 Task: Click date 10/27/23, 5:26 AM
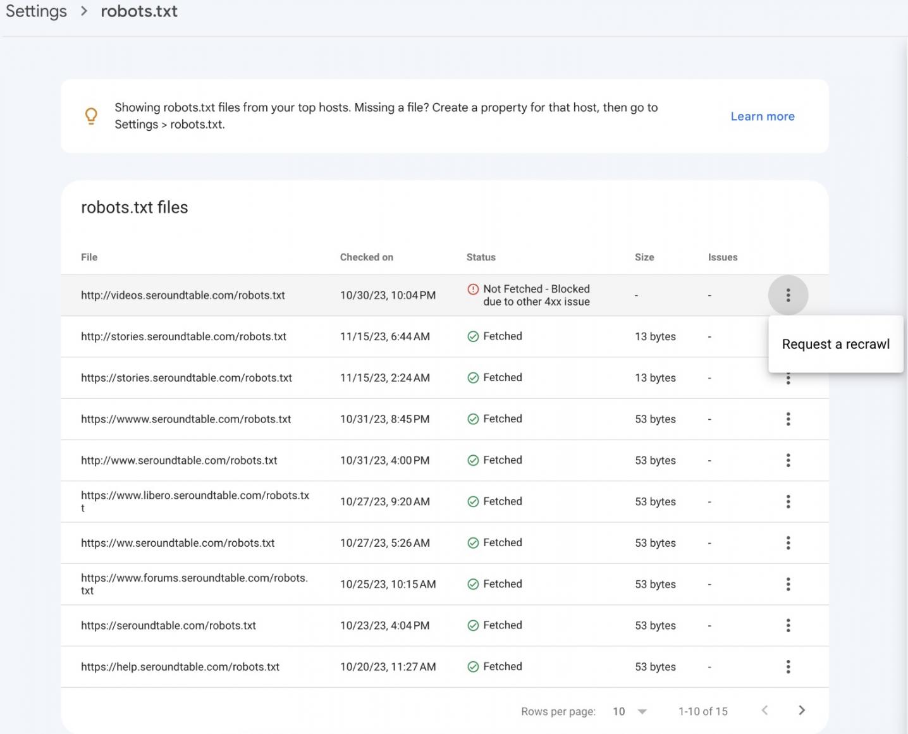coord(385,543)
